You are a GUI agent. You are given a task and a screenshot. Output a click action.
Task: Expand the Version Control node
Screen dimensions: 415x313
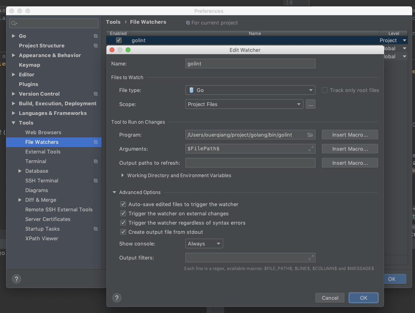(x=14, y=94)
